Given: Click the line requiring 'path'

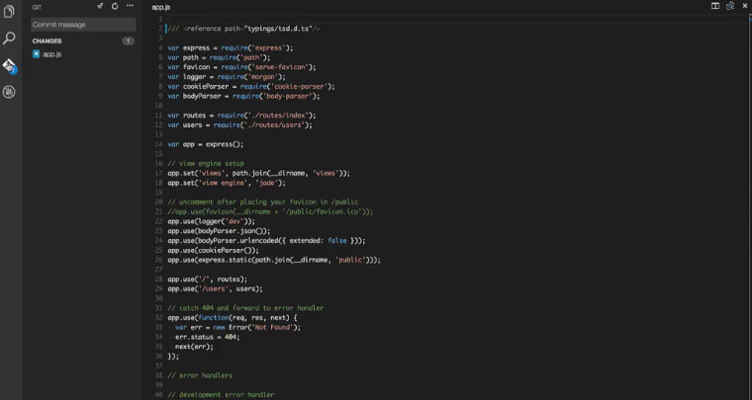Looking at the screenshot, I should click(220, 57).
